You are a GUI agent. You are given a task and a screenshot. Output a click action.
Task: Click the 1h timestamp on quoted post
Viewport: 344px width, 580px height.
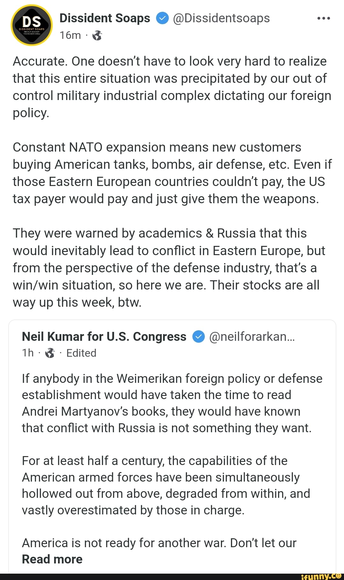click(28, 353)
